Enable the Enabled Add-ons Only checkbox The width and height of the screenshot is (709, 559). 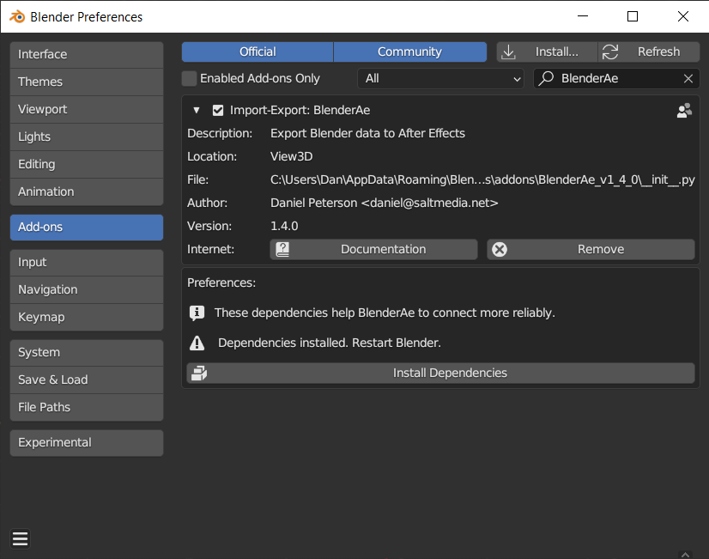click(x=189, y=79)
